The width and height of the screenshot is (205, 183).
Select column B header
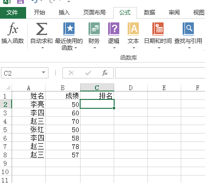click(x=63, y=88)
